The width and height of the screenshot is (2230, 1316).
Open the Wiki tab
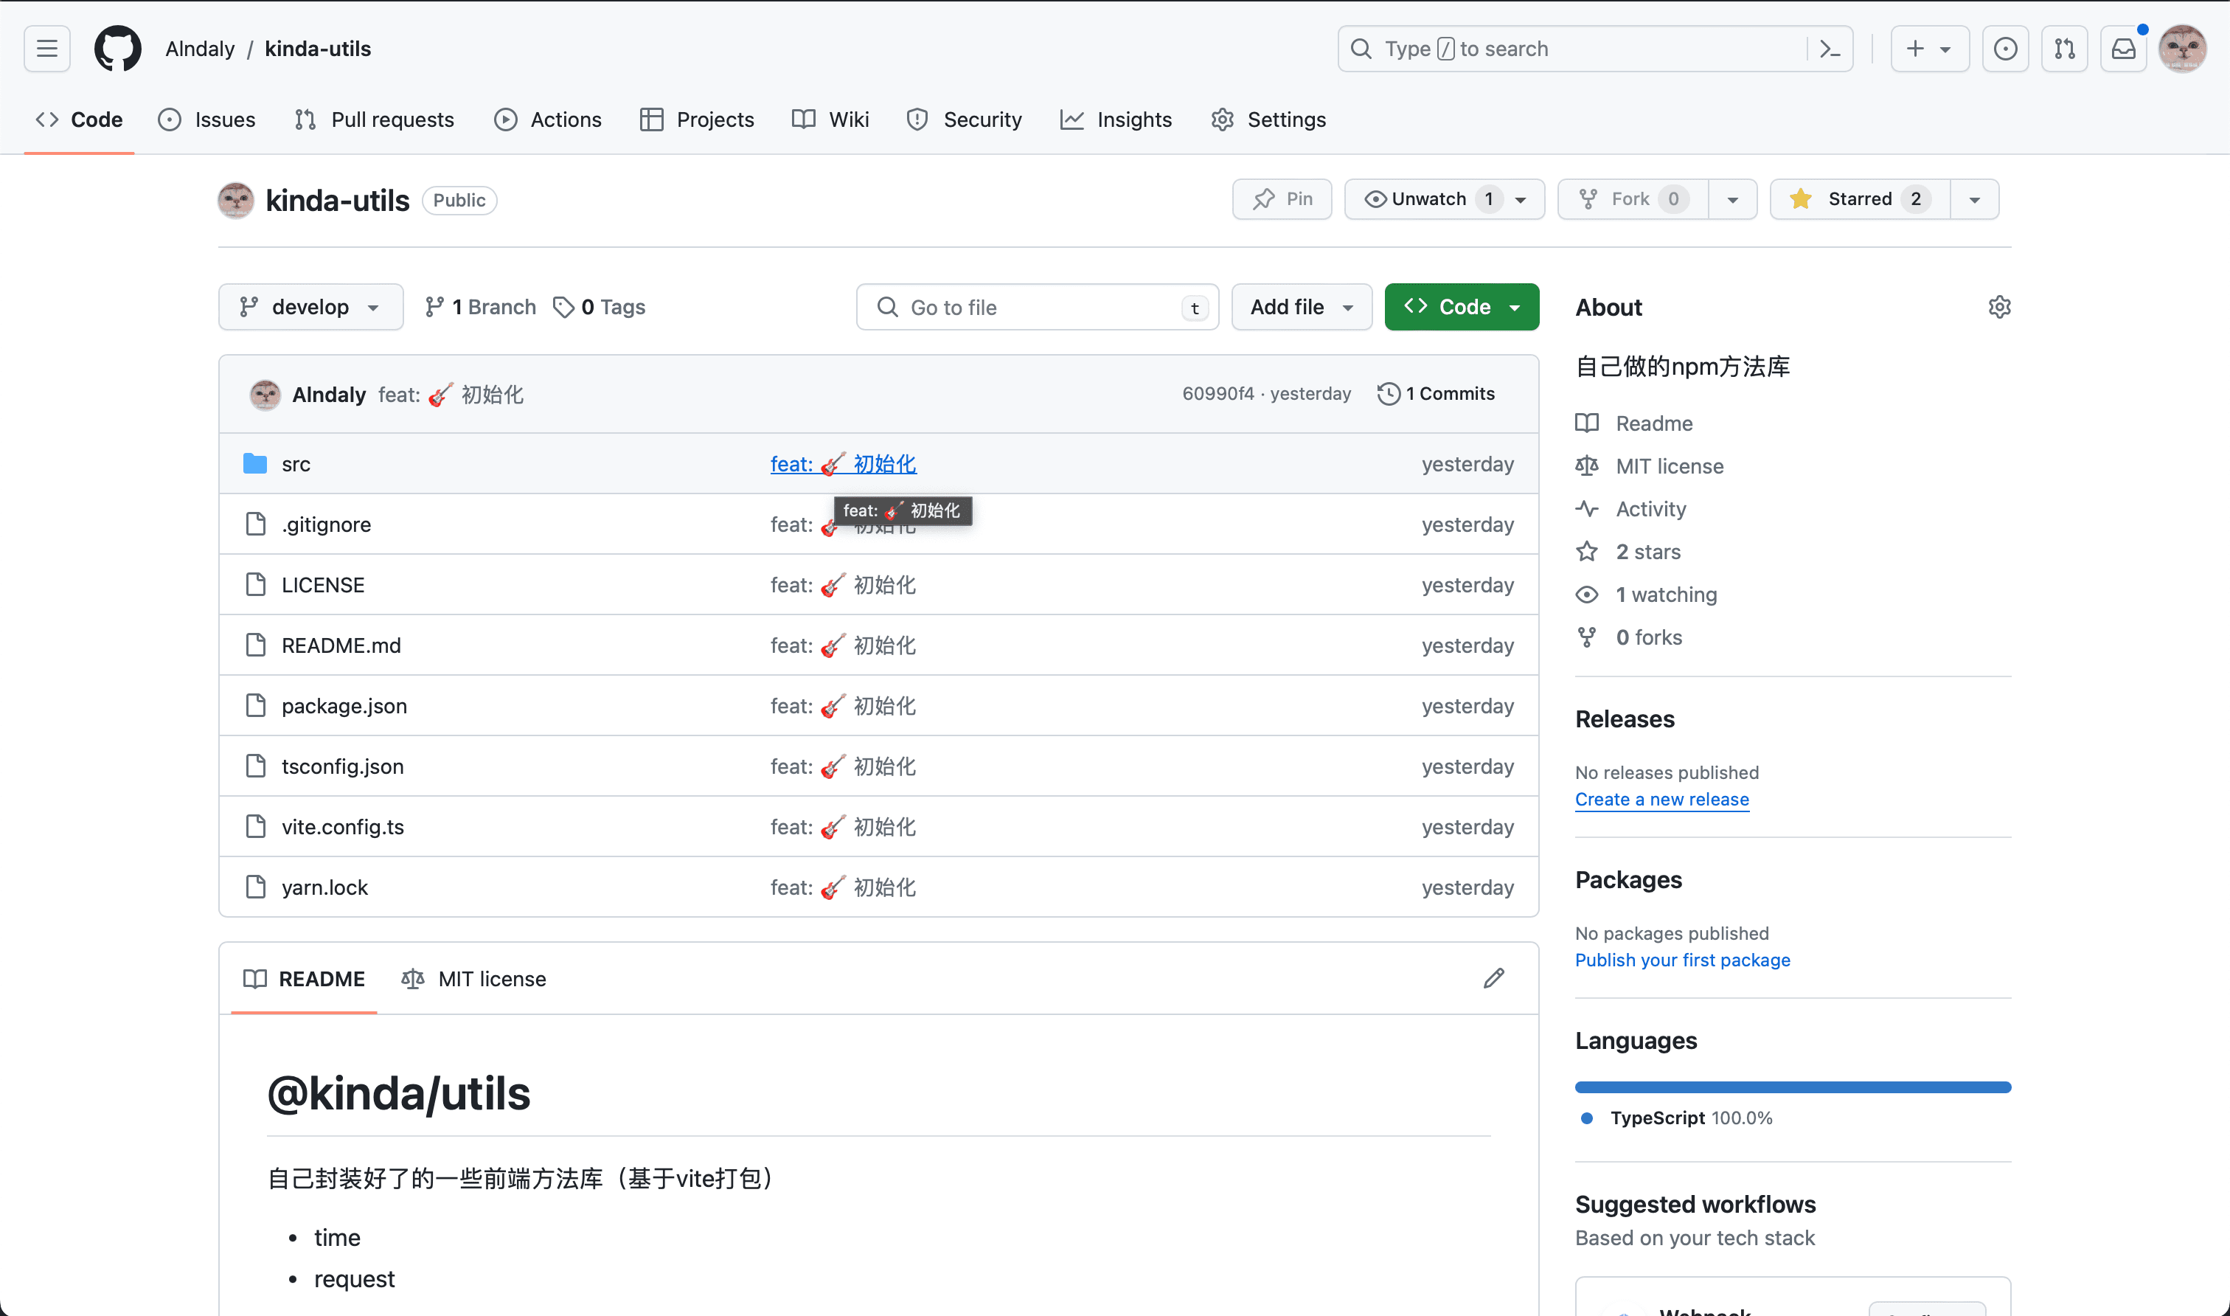pos(830,119)
